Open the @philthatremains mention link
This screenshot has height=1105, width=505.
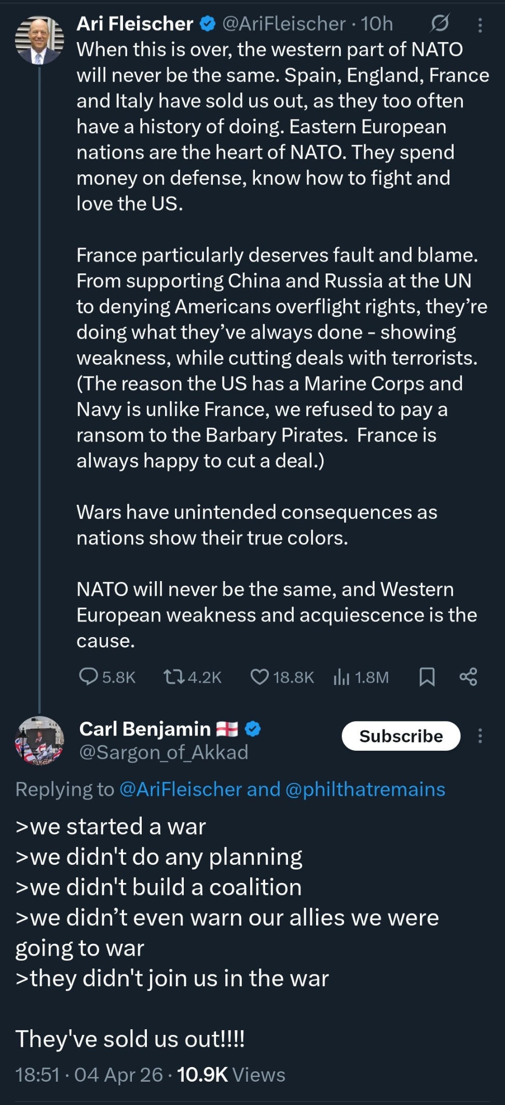pos(365,789)
